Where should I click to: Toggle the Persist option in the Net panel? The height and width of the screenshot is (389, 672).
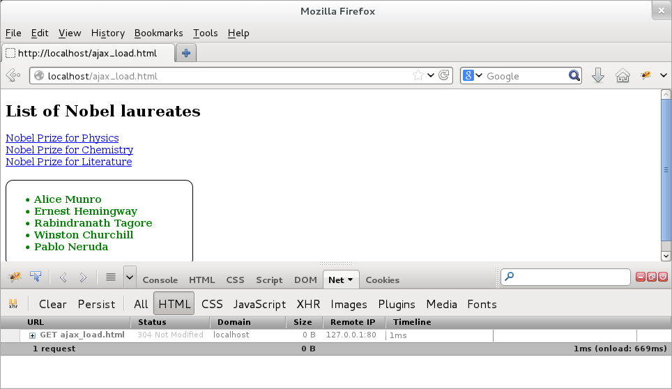96,304
